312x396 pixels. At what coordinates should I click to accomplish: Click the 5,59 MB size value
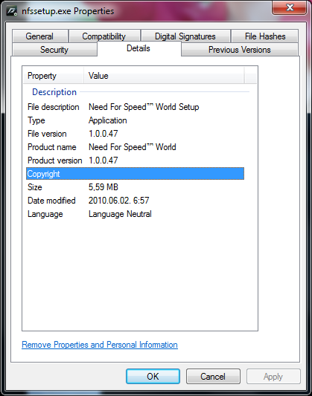pos(104,187)
